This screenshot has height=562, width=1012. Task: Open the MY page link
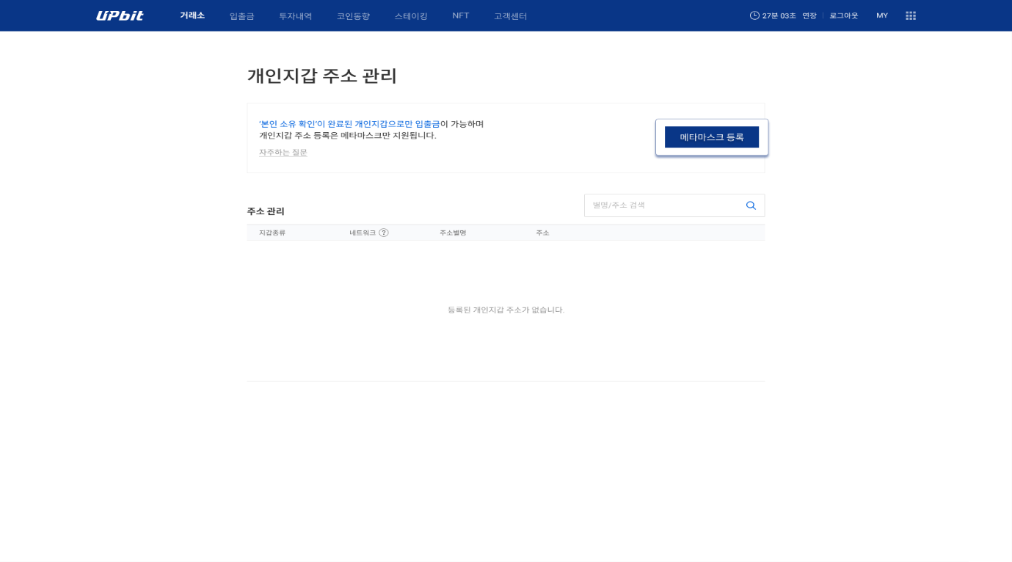(x=882, y=15)
